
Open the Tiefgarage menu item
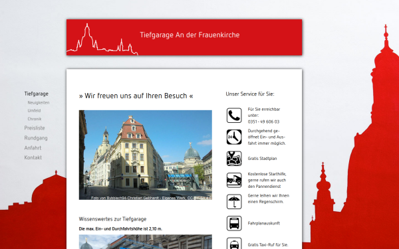pyautogui.click(x=37, y=94)
